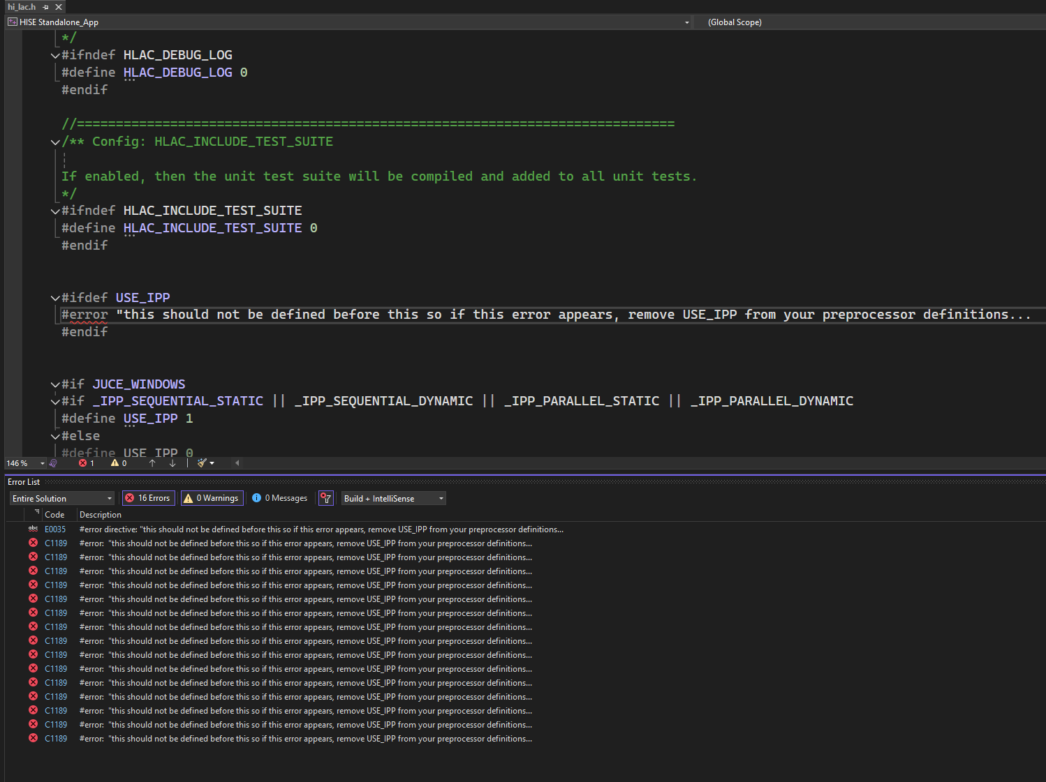Toggle the 0 Messages filter

(279, 498)
